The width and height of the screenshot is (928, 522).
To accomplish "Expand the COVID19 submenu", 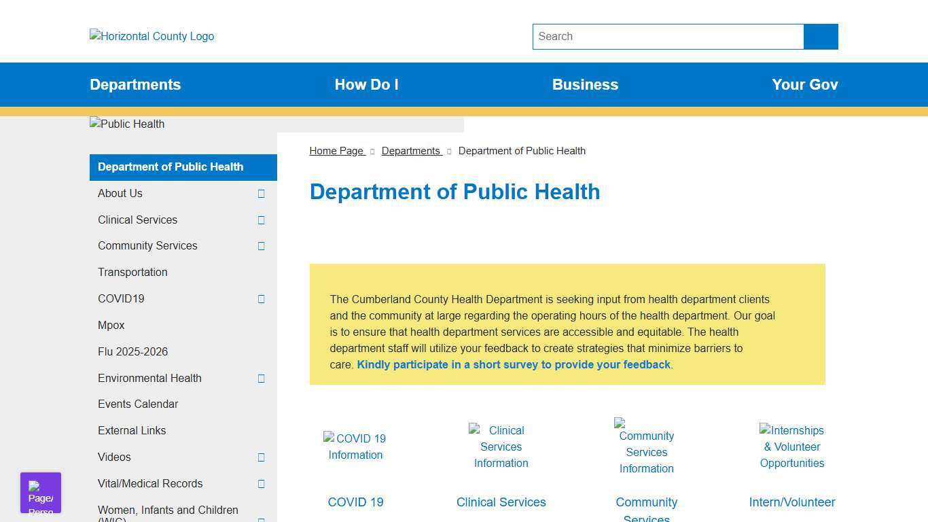I will point(261,299).
